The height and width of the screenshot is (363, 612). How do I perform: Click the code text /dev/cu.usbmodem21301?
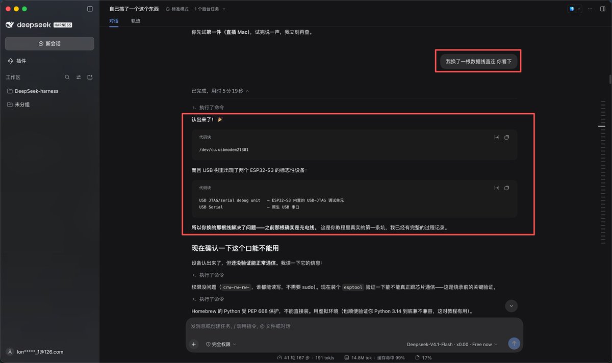[x=224, y=150]
